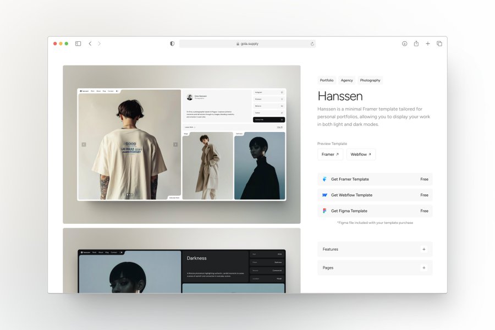
Task: Select the Agency tag
Action: tap(346, 80)
